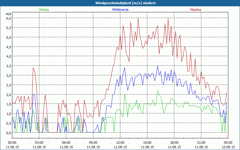
Task: Click the 5,0 y-axis value
Action: pyautogui.click(x=9, y=37)
